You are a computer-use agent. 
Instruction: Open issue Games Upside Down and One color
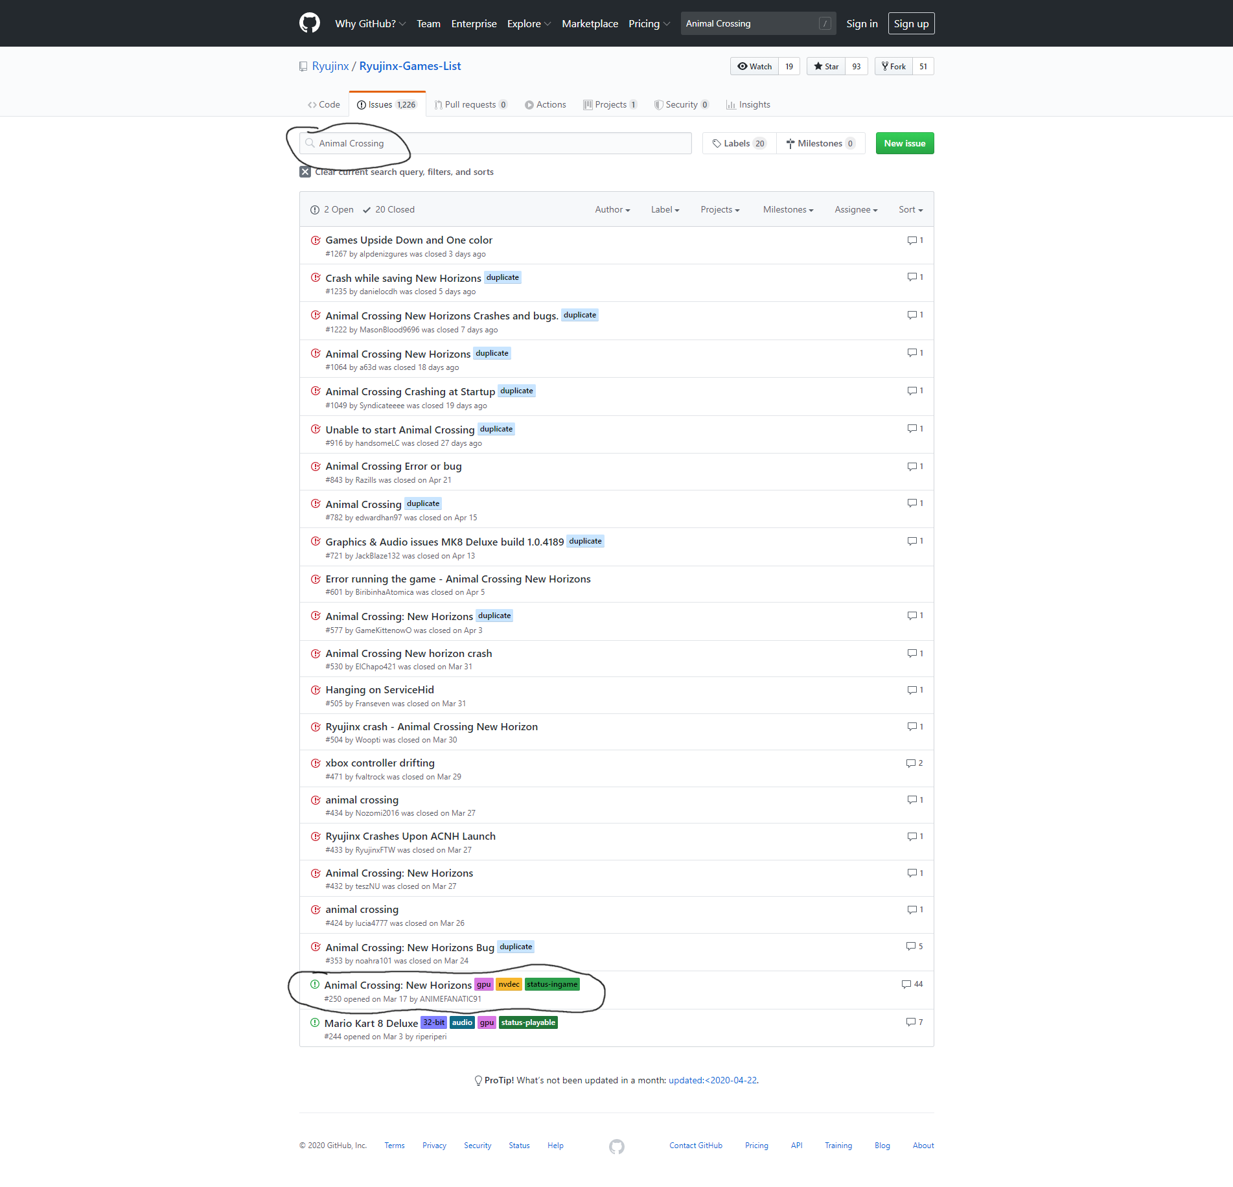pos(409,240)
